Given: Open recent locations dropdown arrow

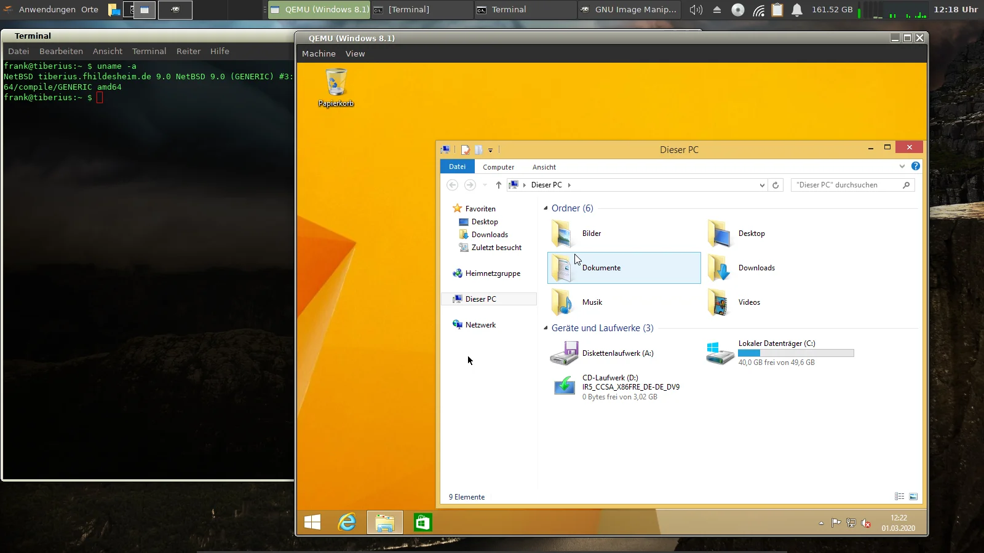Looking at the screenshot, I should click(x=485, y=185).
